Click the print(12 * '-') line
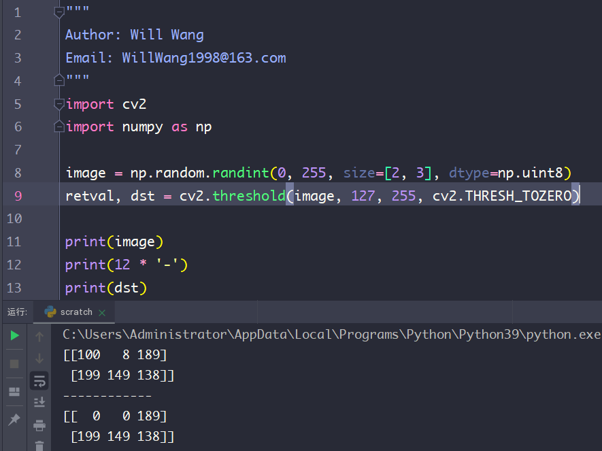This screenshot has width=602, height=451. [x=127, y=265]
